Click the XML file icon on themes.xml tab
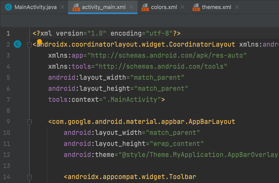 pyautogui.click(x=196, y=7)
